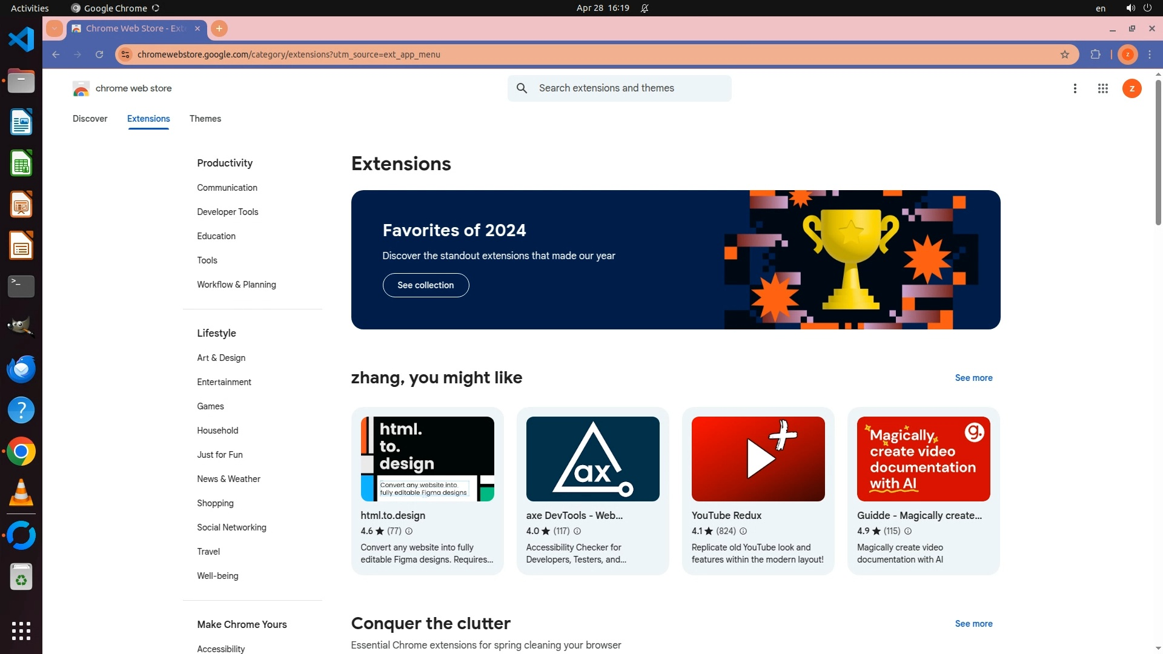Click the search magnifier icon
The height and width of the screenshot is (654, 1163).
pos(522,88)
